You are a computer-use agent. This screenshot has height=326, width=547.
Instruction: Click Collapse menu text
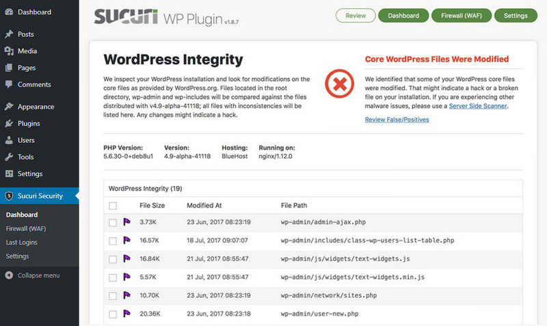click(x=39, y=275)
